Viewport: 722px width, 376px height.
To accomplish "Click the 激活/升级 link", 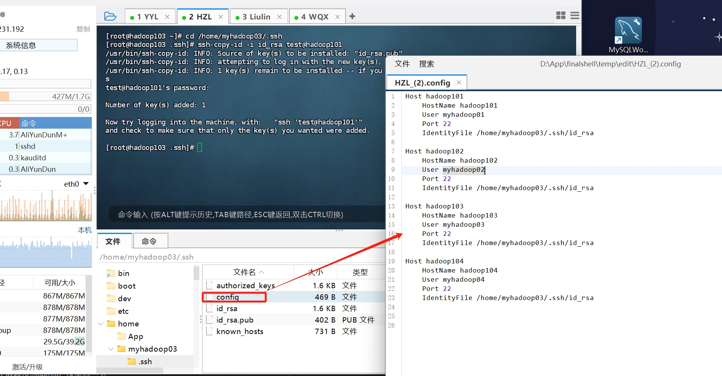I will coord(27,367).
